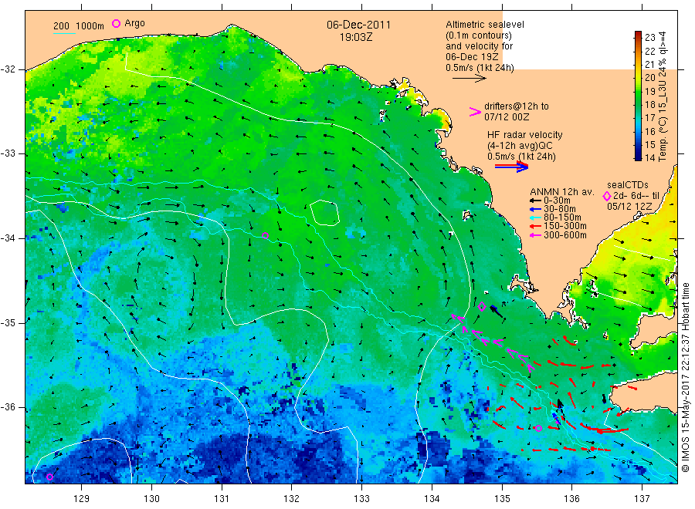Click the 'drifters@12h to' label
The height and width of the screenshot is (509, 695).
(x=517, y=106)
